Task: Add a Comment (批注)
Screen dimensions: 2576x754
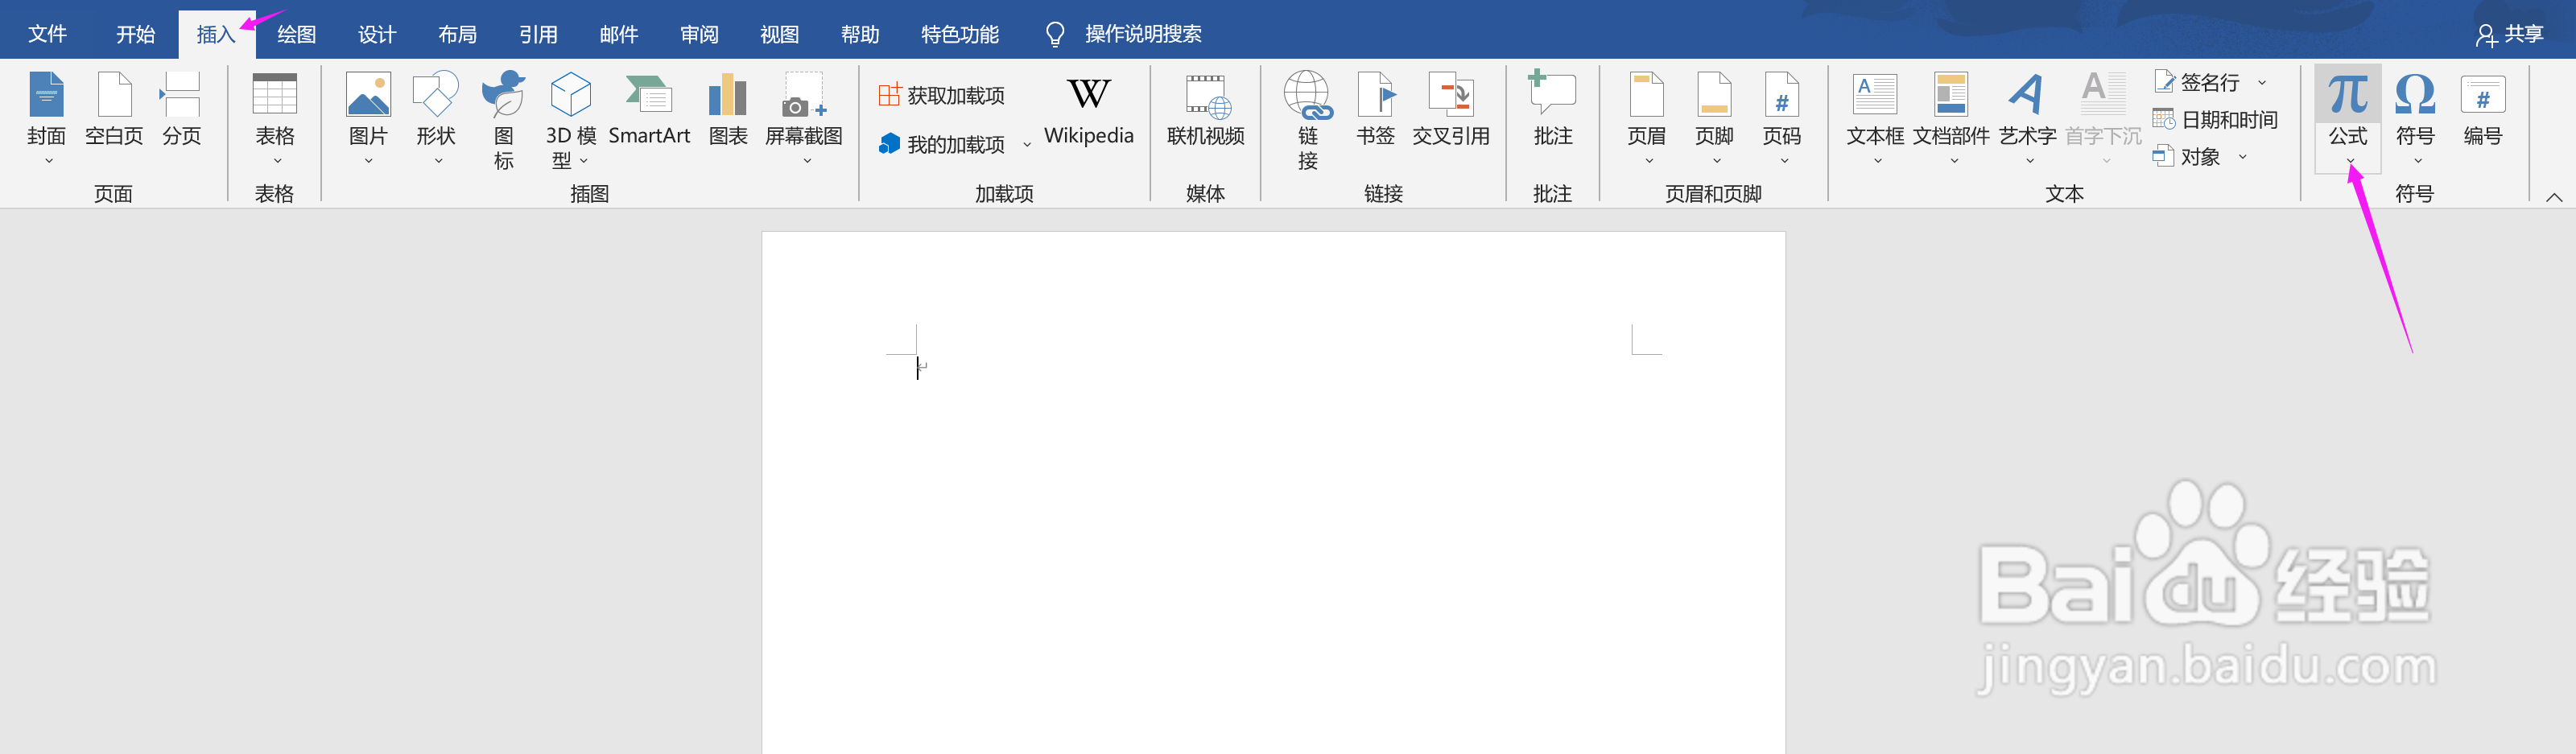Action: pos(1553,109)
